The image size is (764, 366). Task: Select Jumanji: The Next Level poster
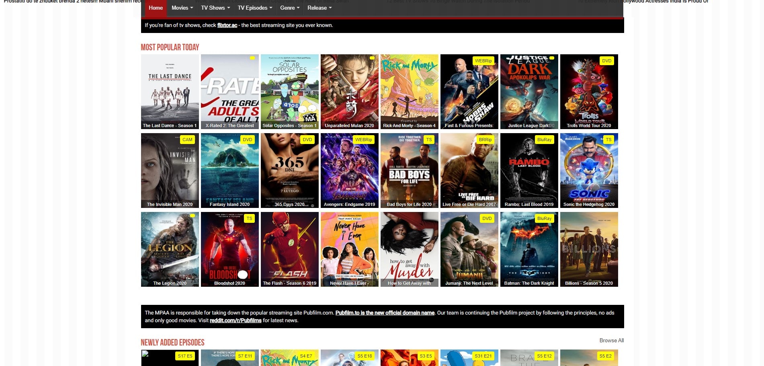point(469,249)
